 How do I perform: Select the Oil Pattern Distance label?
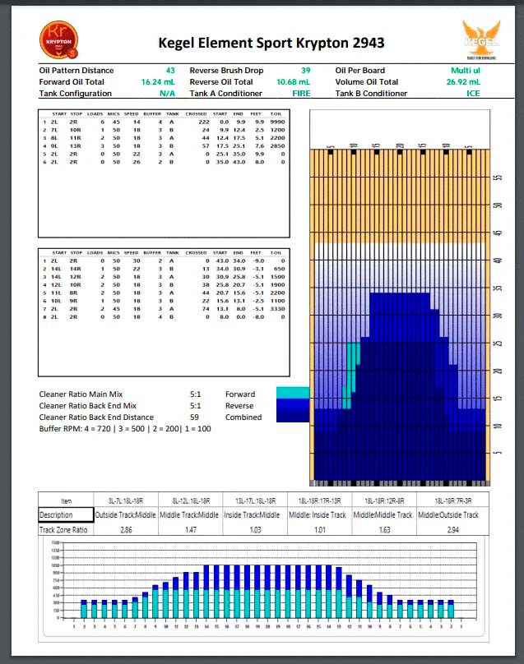pos(77,71)
